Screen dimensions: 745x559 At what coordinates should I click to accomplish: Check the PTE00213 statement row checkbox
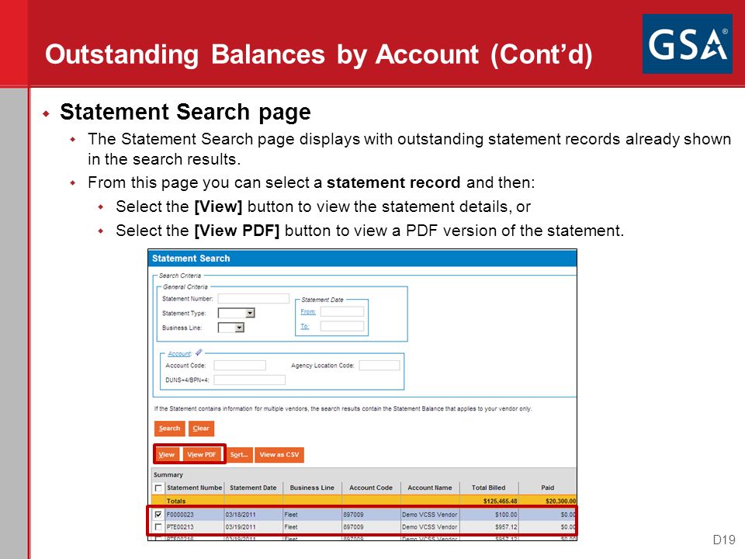(158, 526)
